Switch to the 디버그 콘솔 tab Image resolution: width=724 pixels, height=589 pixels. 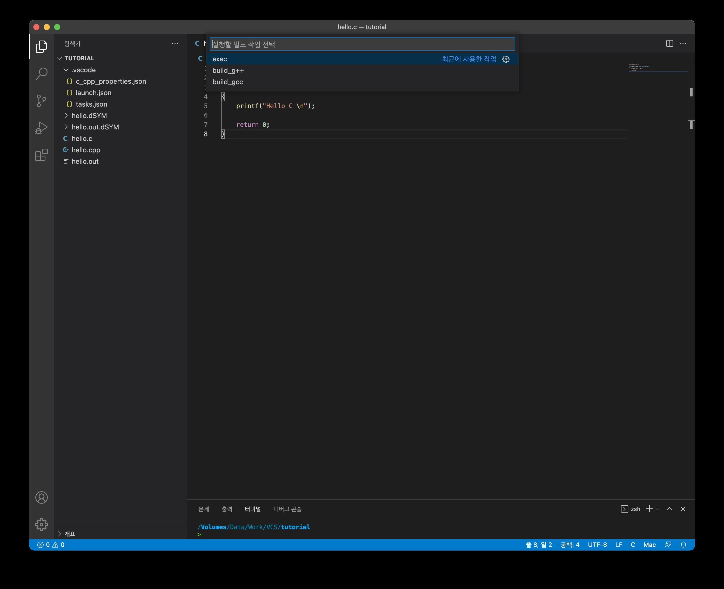[x=287, y=509]
